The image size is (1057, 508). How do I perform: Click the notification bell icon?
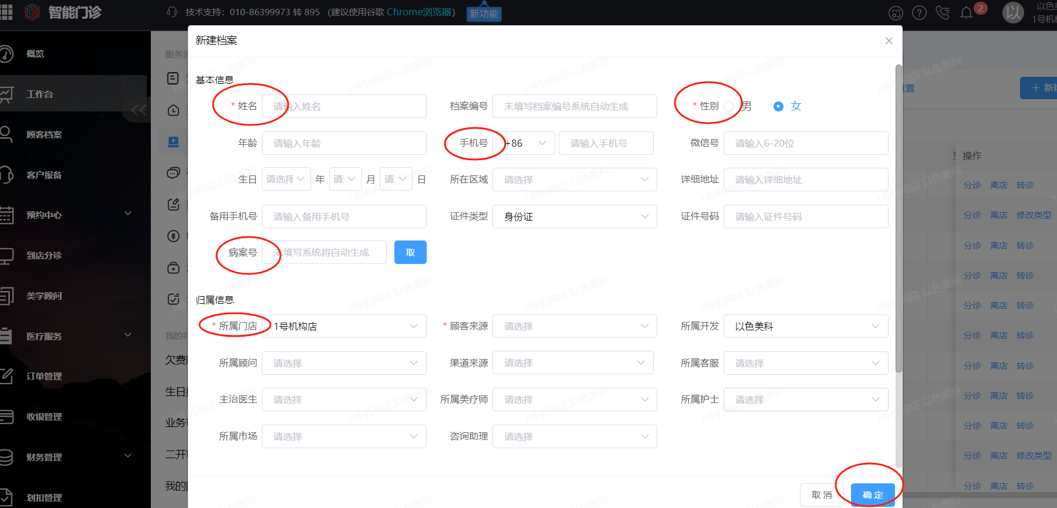click(x=966, y=13)
